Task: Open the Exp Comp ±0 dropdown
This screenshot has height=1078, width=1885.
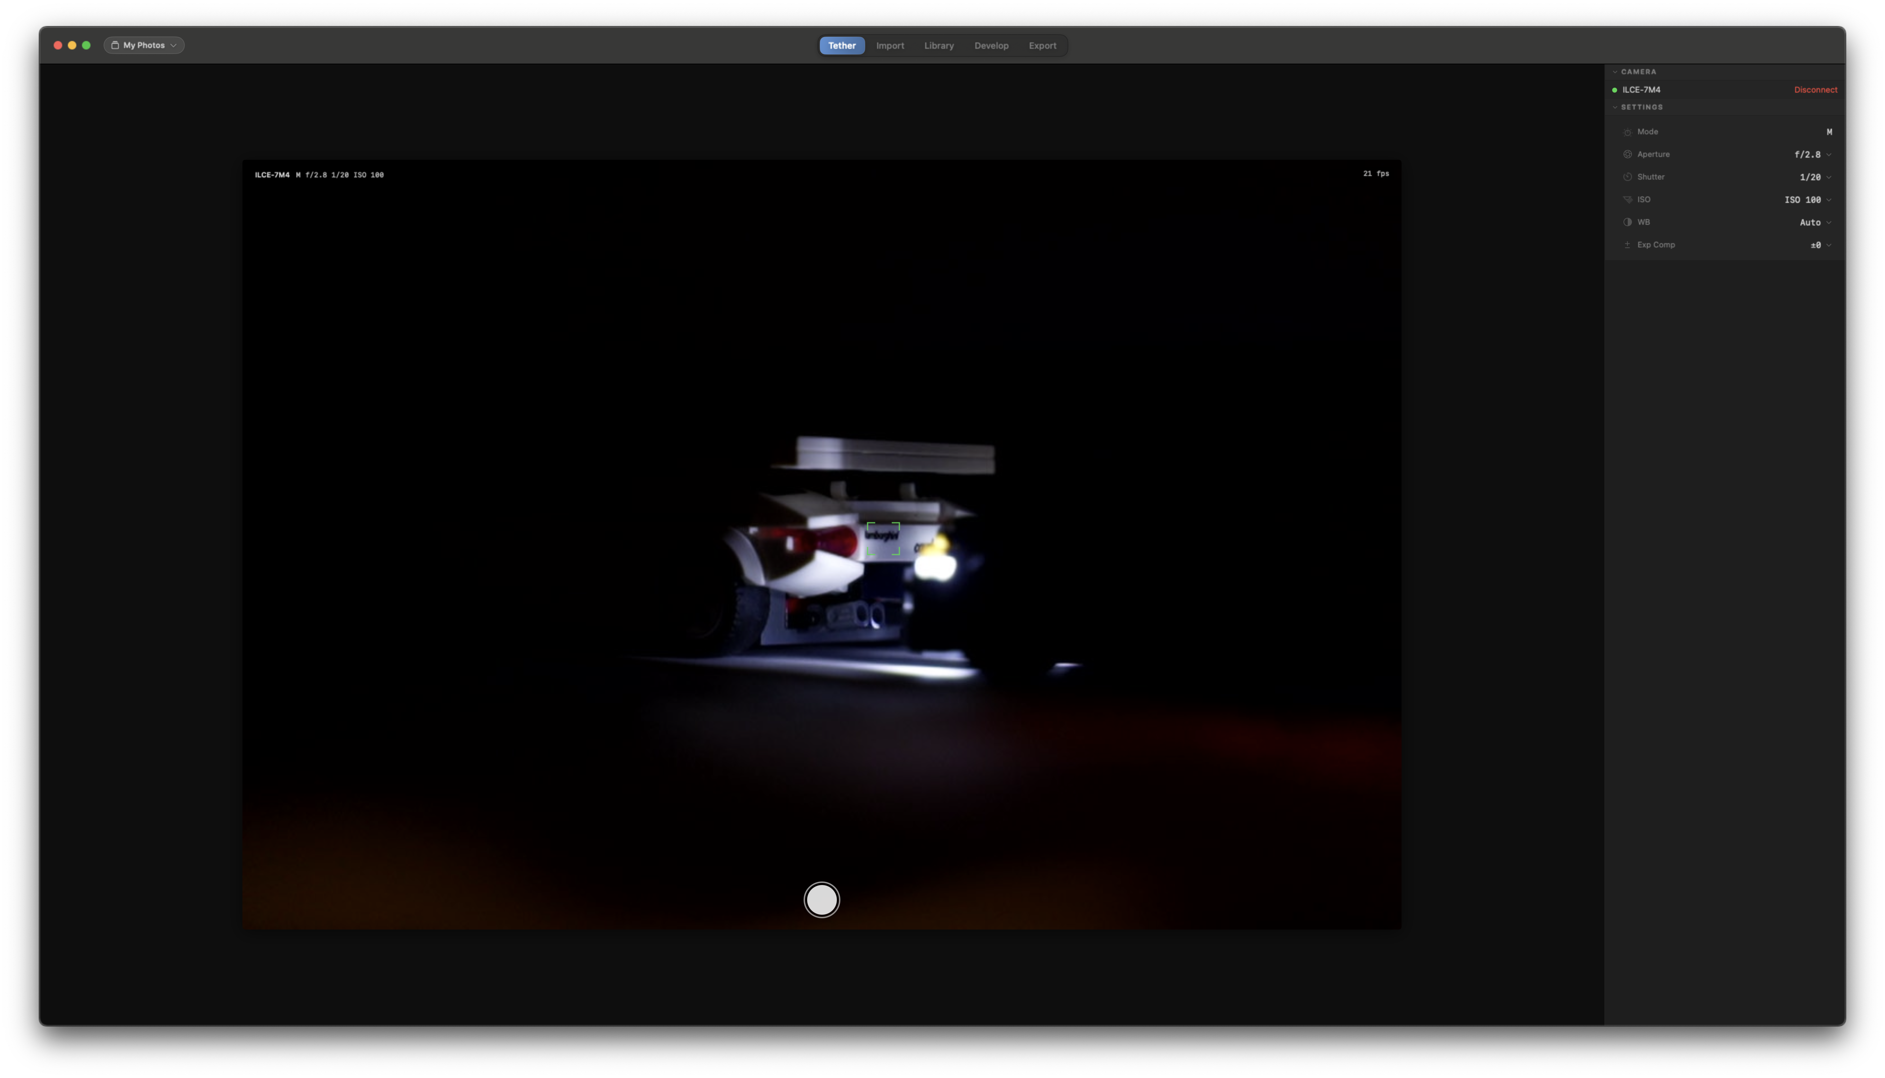Action: (1821, 245)
